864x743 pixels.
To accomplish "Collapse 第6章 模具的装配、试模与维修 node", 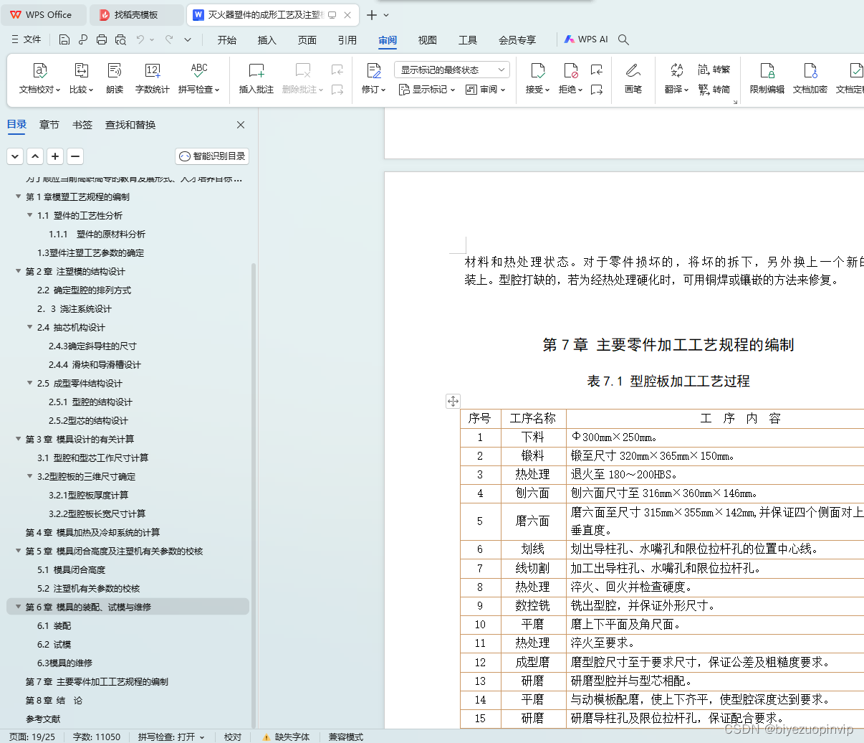I will coord(19,607).
